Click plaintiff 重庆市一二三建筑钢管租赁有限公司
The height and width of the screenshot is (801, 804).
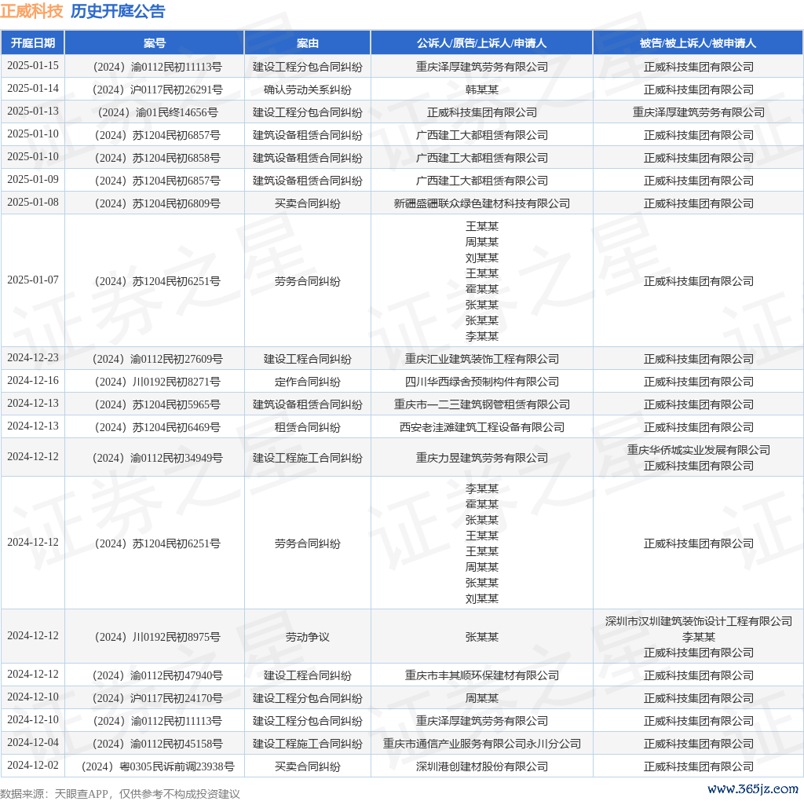[x=482, y=404]
